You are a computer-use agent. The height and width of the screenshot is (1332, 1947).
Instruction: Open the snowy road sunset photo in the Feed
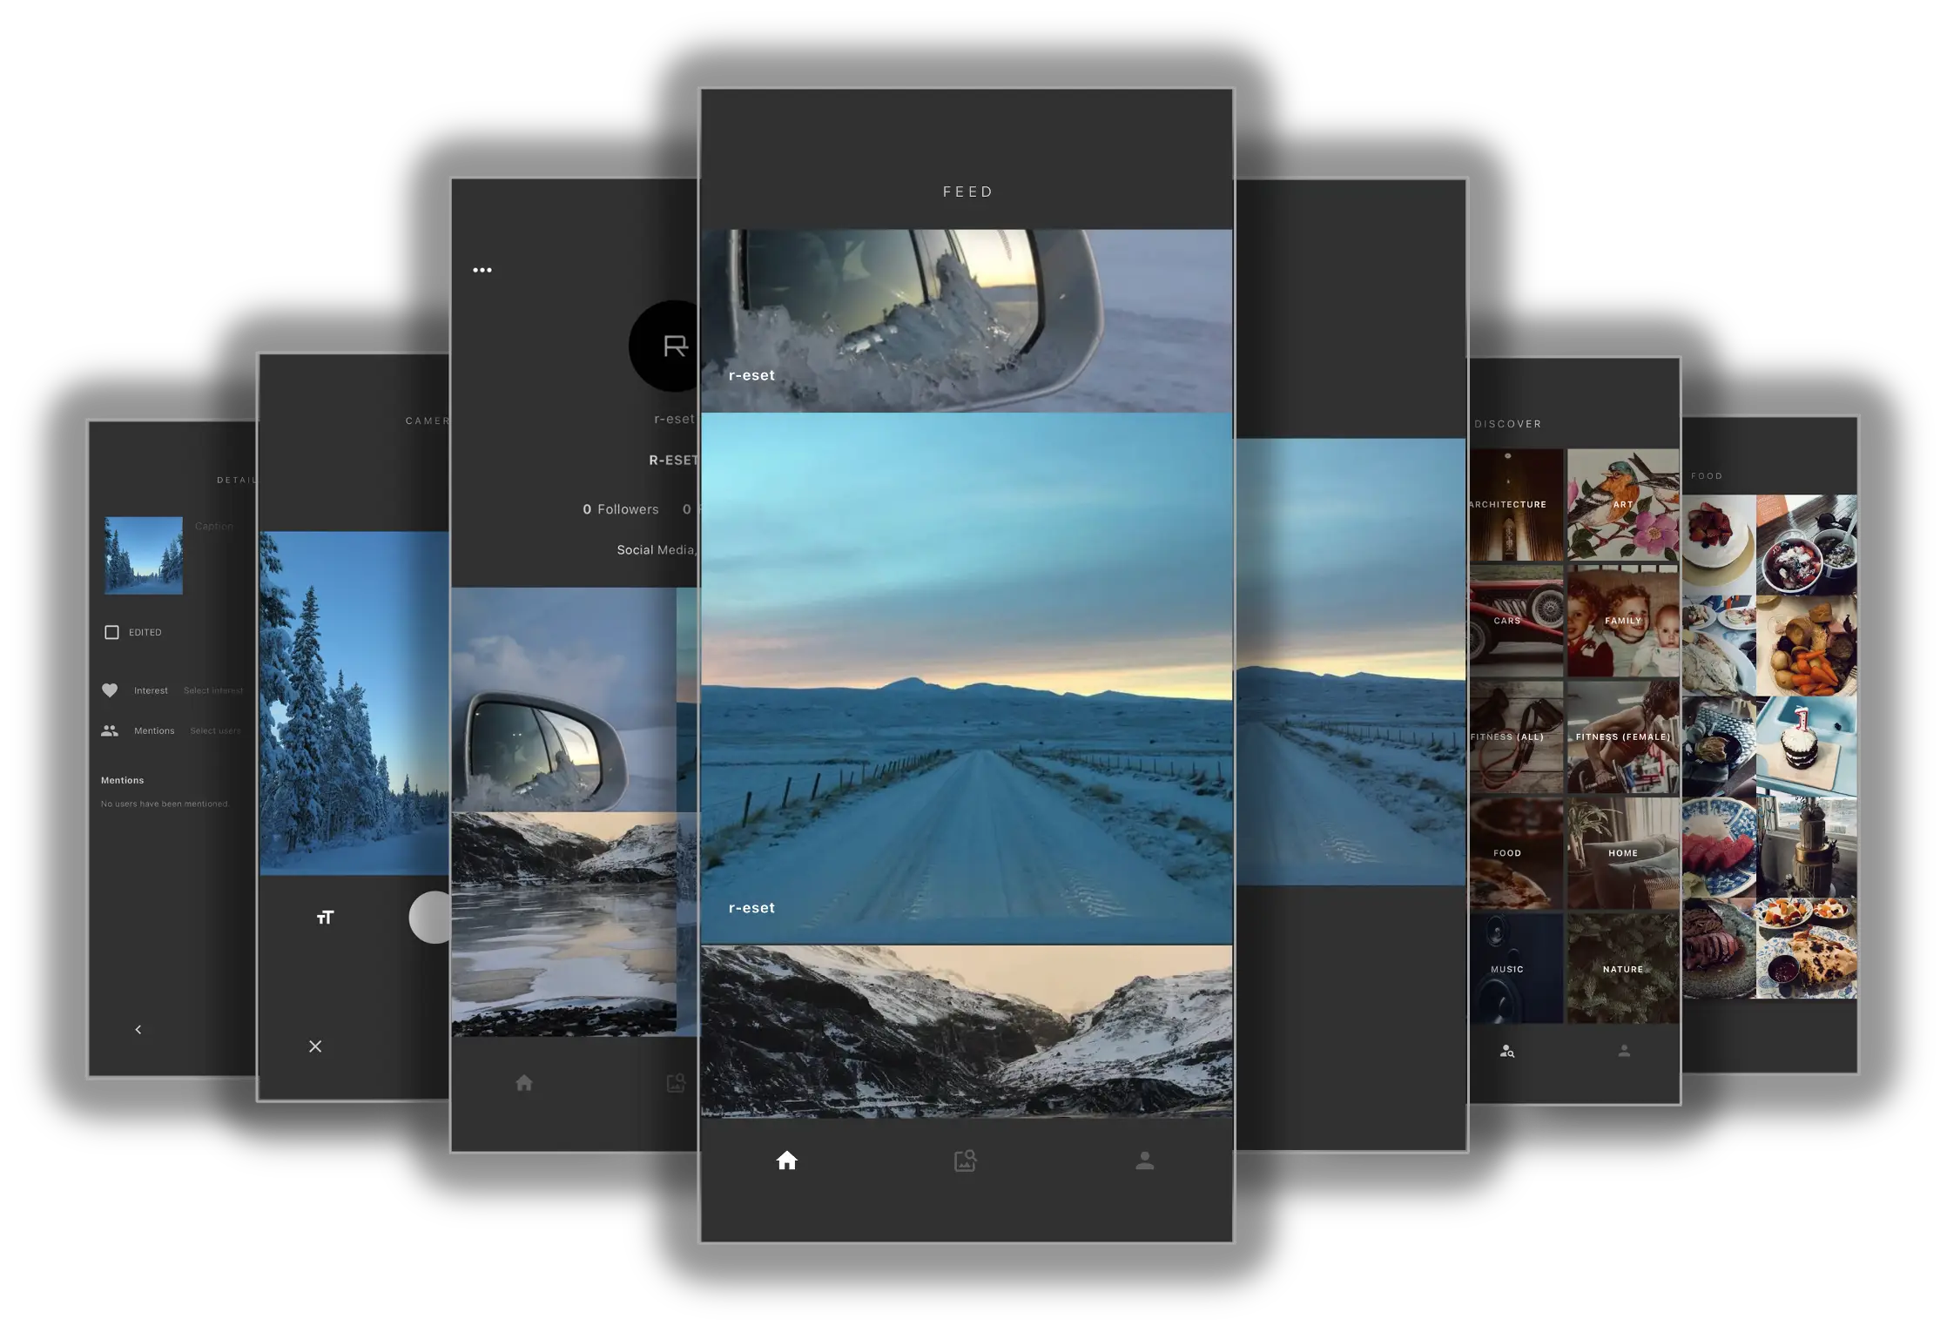(x=967, y=678)
